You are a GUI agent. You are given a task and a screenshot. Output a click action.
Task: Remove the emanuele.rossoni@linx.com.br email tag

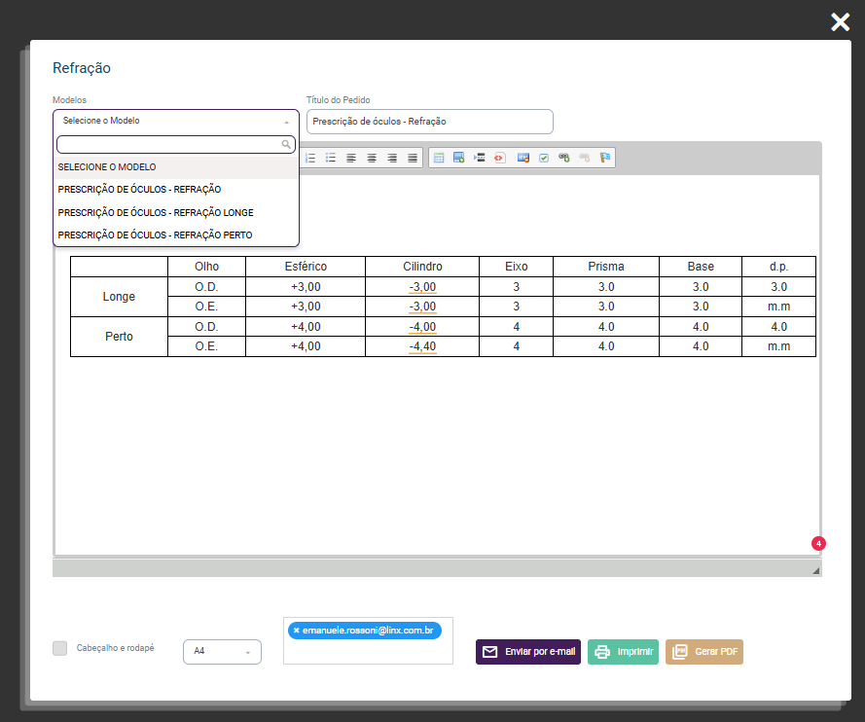[x=296, y=631]
